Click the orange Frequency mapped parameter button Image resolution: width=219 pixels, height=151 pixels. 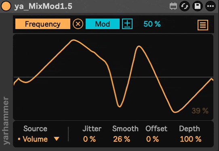click(43, 24)
